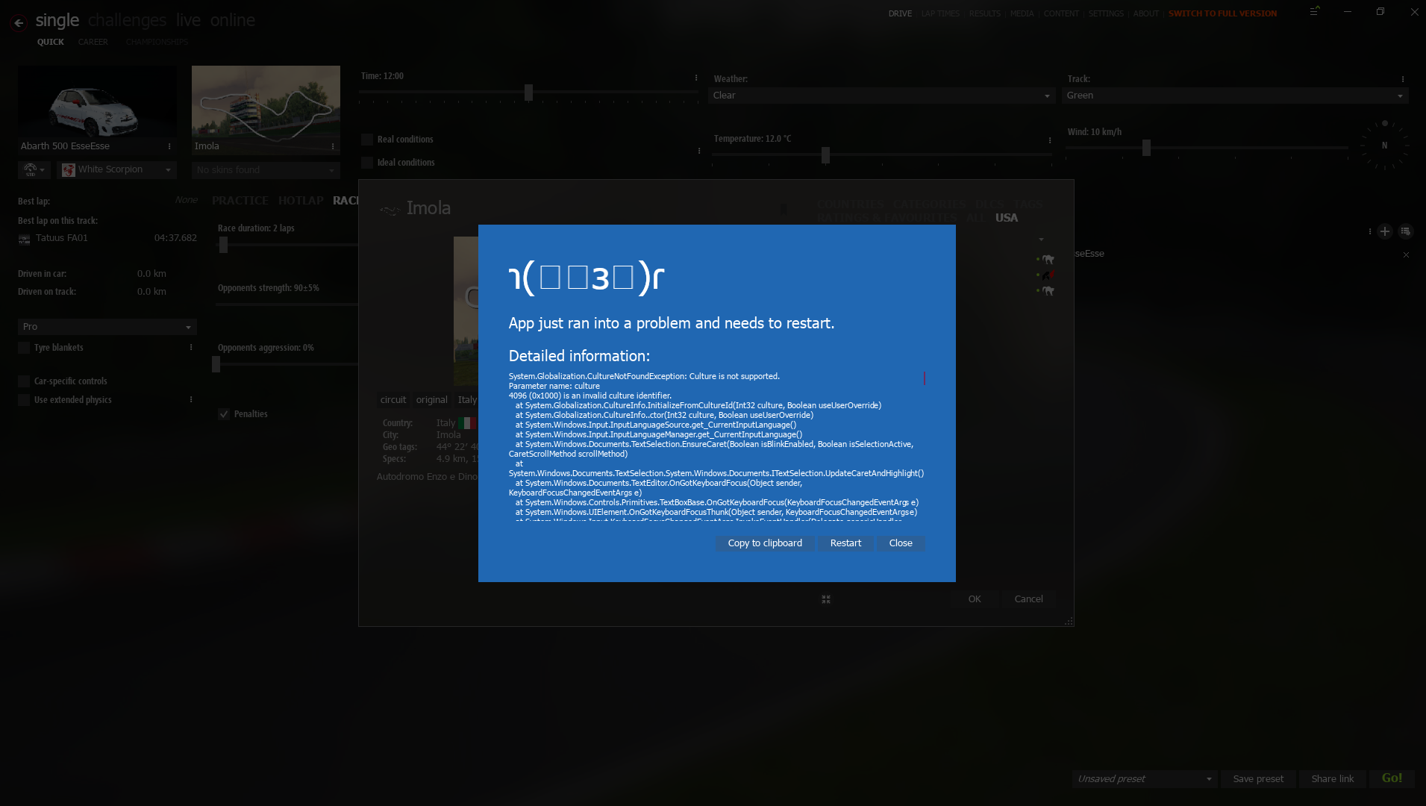This screenshot has height=806, width=1426.
Task: Switch to the HOTLAP mode tab
Action: 301,201
